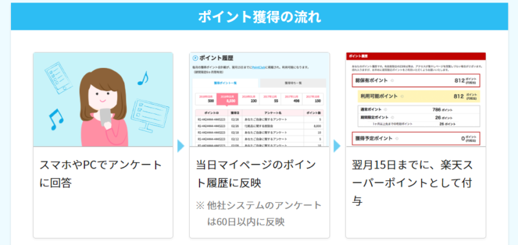Screen dimensions: 518x245
Task: Click the yellow 利用可能ポイント row
Action: 418,96
